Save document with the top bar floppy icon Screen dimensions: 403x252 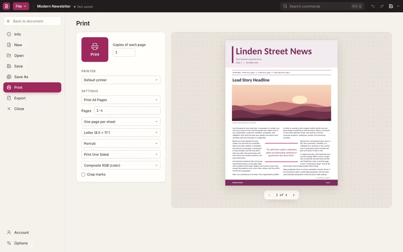click(391, 6)
